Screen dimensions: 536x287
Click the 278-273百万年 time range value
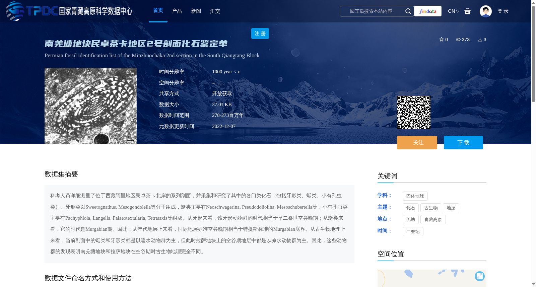[228, 115]
